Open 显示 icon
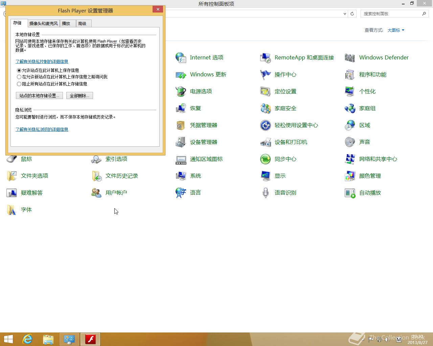The height and width of the screenshot is (346, 433). [266, 176]
